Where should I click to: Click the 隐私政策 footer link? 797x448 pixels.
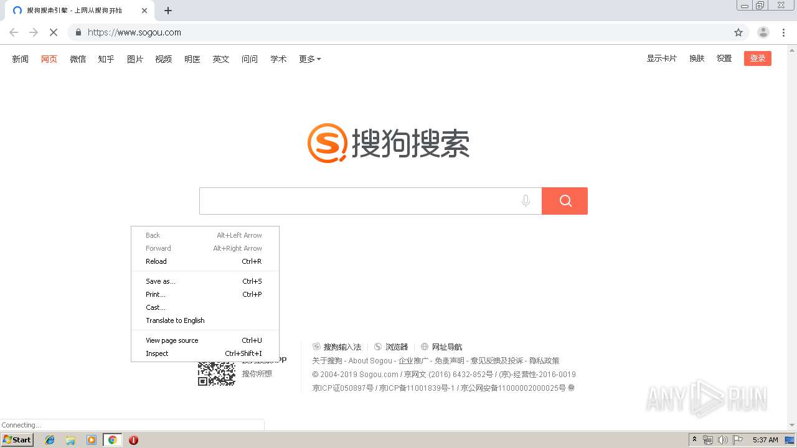coord(545,361)
